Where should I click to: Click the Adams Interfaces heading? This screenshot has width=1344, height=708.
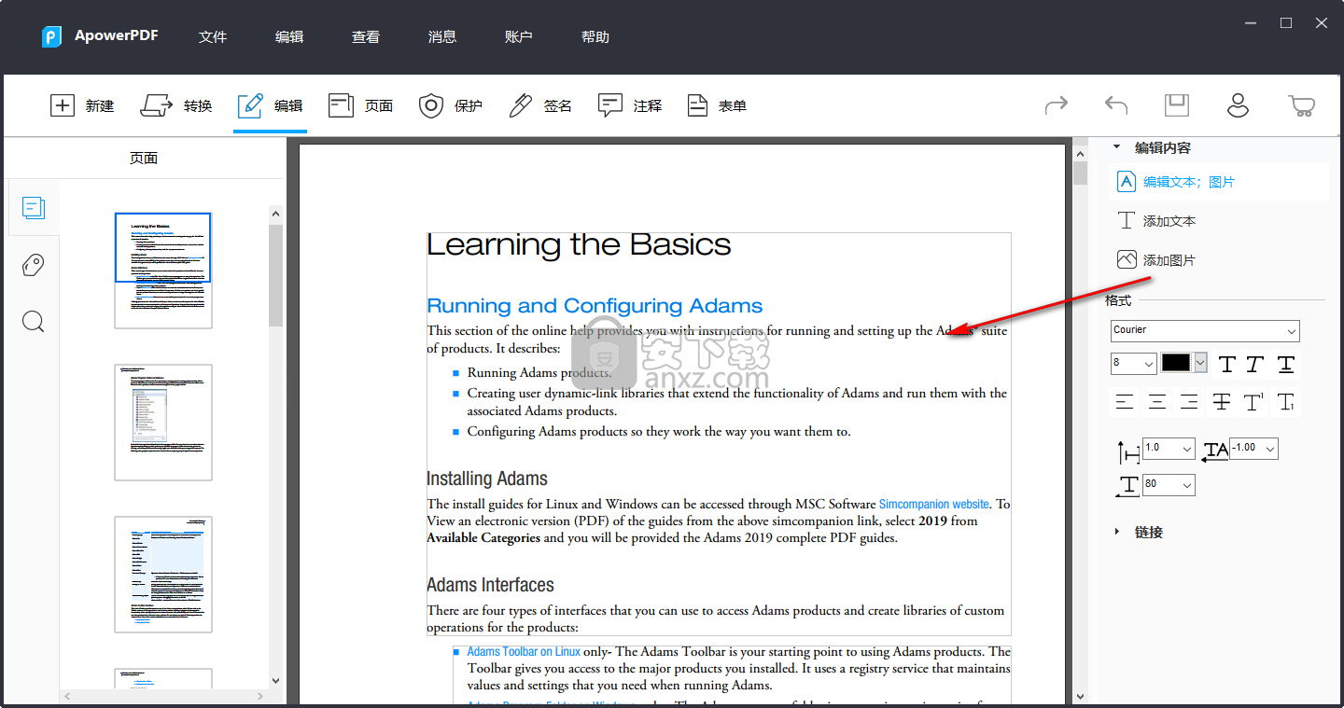490,585
